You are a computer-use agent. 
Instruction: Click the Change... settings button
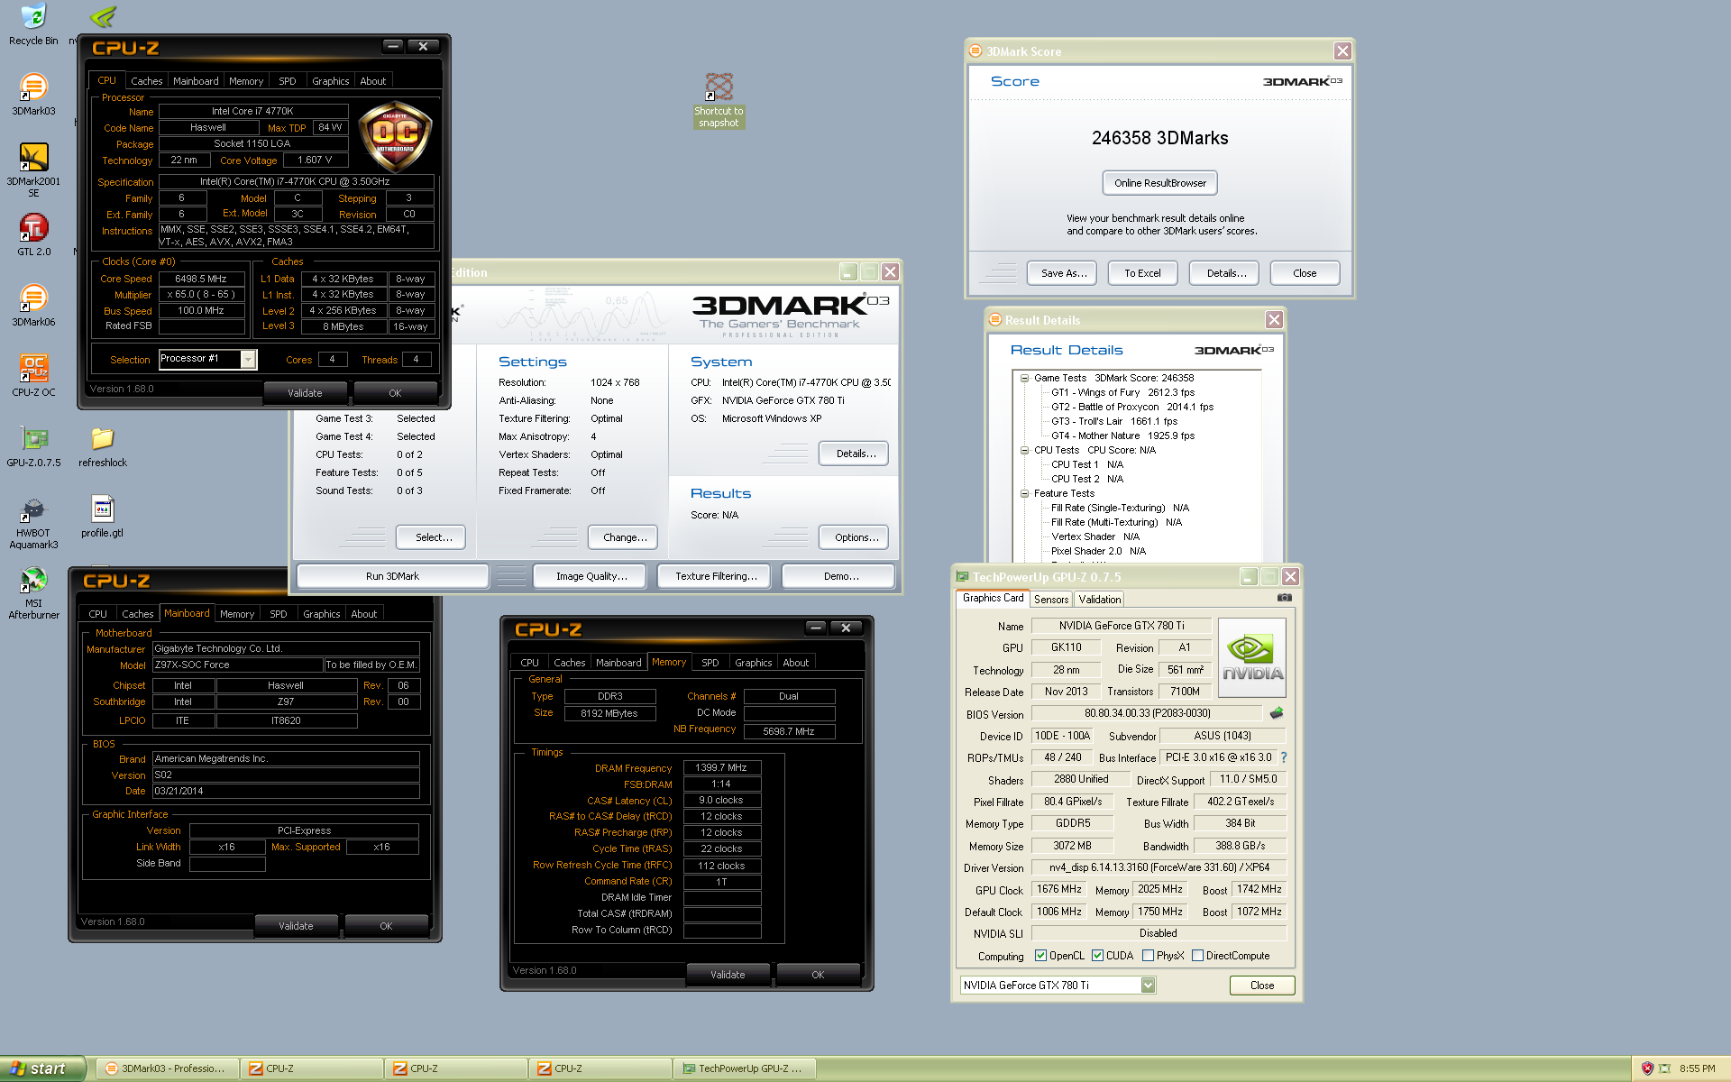tap(625, 537)
